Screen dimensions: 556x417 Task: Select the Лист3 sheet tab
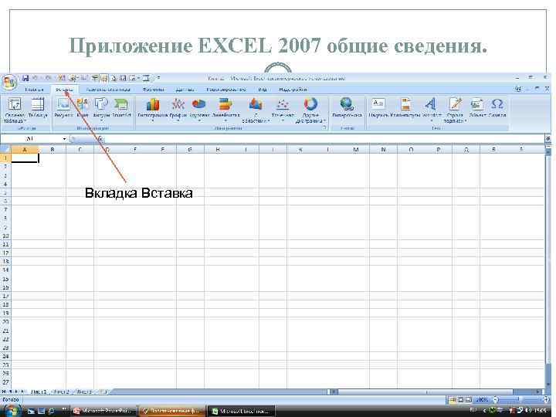pos(84,392)
